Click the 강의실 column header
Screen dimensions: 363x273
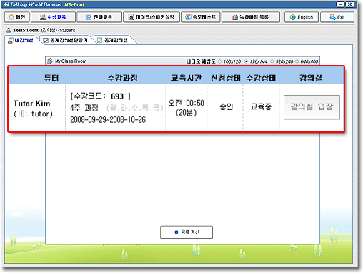tap(311, 78)
